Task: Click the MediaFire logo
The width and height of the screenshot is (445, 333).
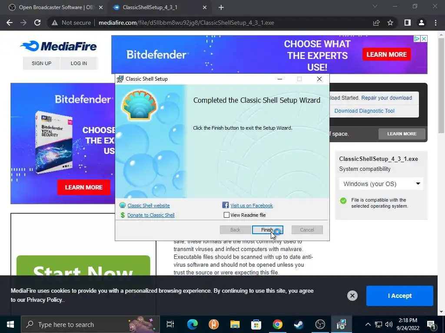Action: coord(58,46)
